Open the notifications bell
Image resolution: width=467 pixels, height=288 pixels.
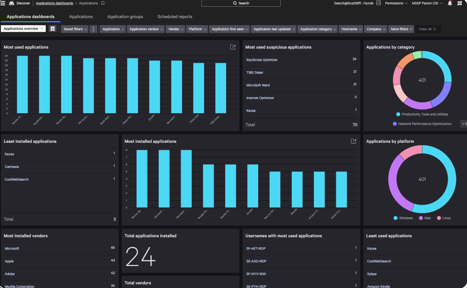(450, 3)
